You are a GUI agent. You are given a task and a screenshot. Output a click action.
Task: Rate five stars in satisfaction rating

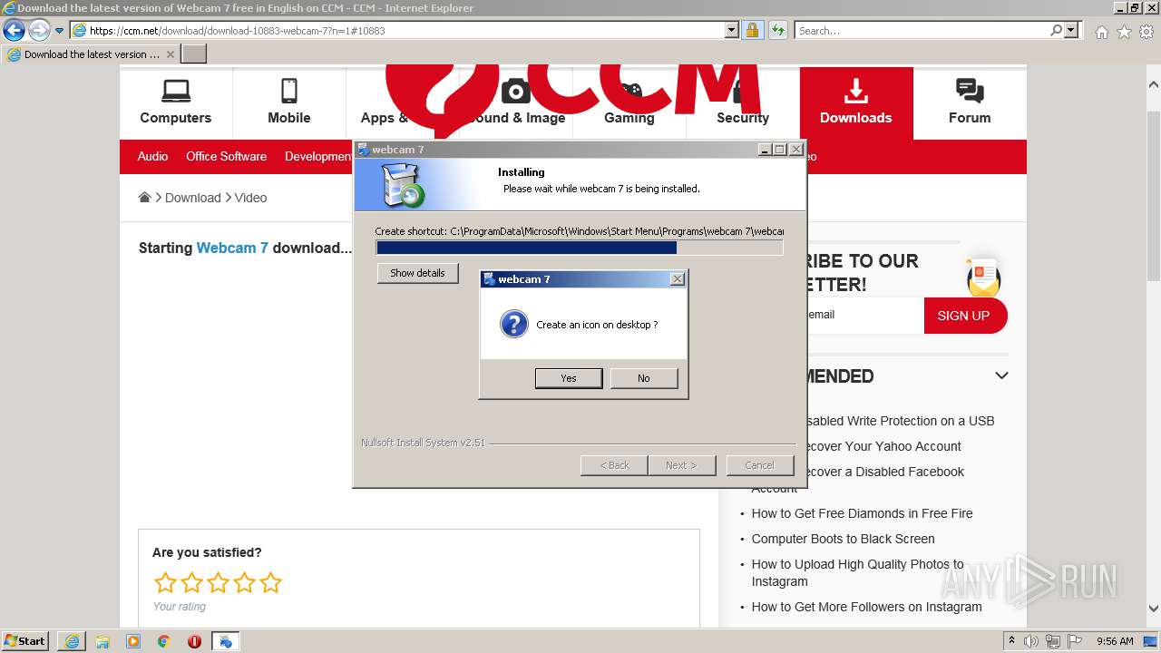pyautogui.click(x=270, y=582)
